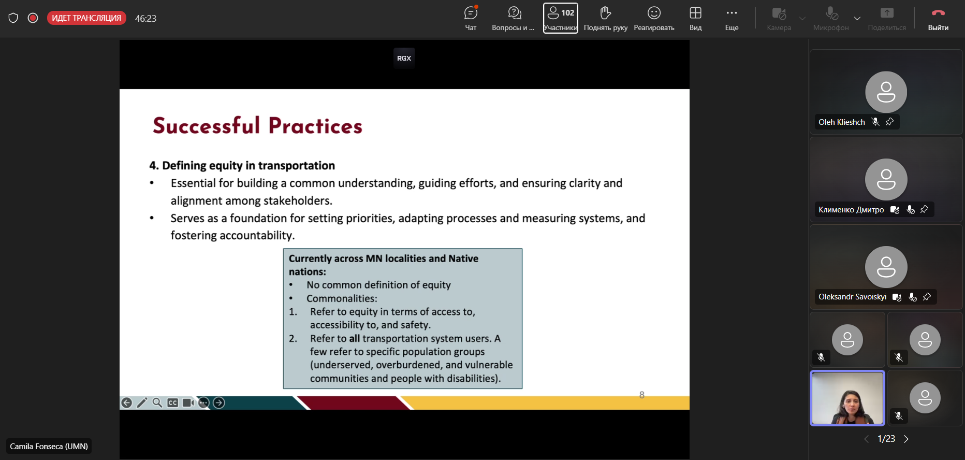The height and width of the screenshot is (460, 965).
Task: Click the magnifier zoom icon on slide
Action: (157, 403)
